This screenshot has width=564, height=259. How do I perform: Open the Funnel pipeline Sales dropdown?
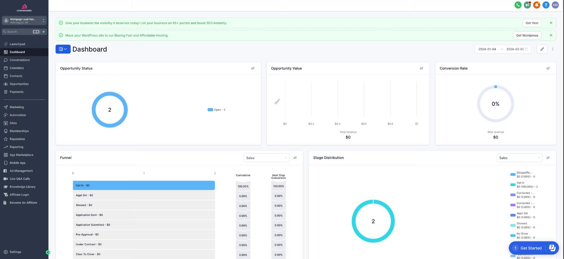pos(266,158)
